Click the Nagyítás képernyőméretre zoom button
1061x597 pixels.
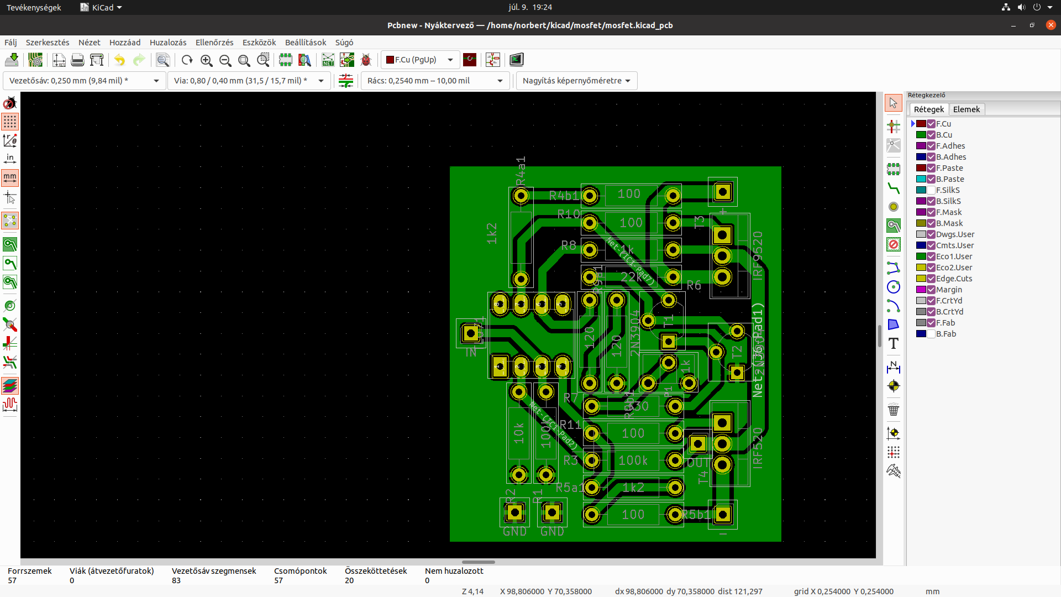(x=576, y=81)
